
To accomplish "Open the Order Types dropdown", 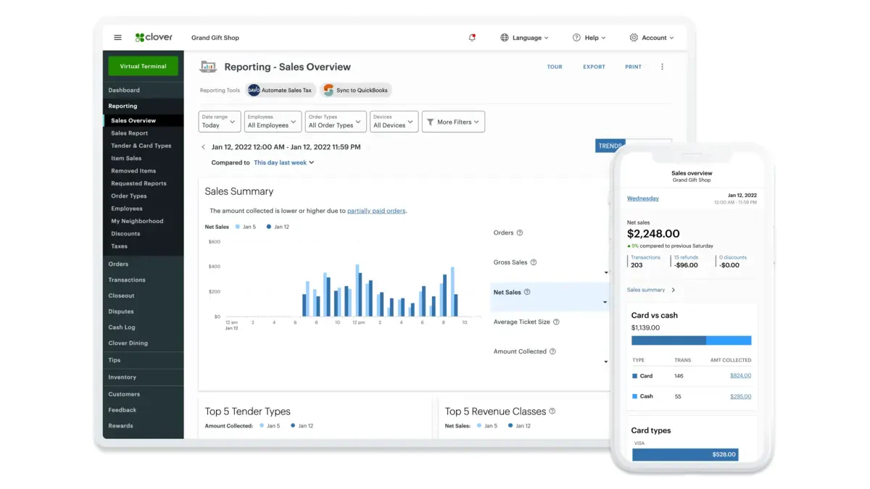I will coord(336,122).
